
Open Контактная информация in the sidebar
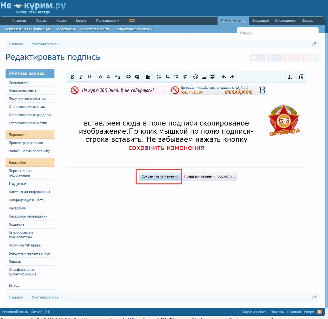pyautogui.click(x=29, y=192)
